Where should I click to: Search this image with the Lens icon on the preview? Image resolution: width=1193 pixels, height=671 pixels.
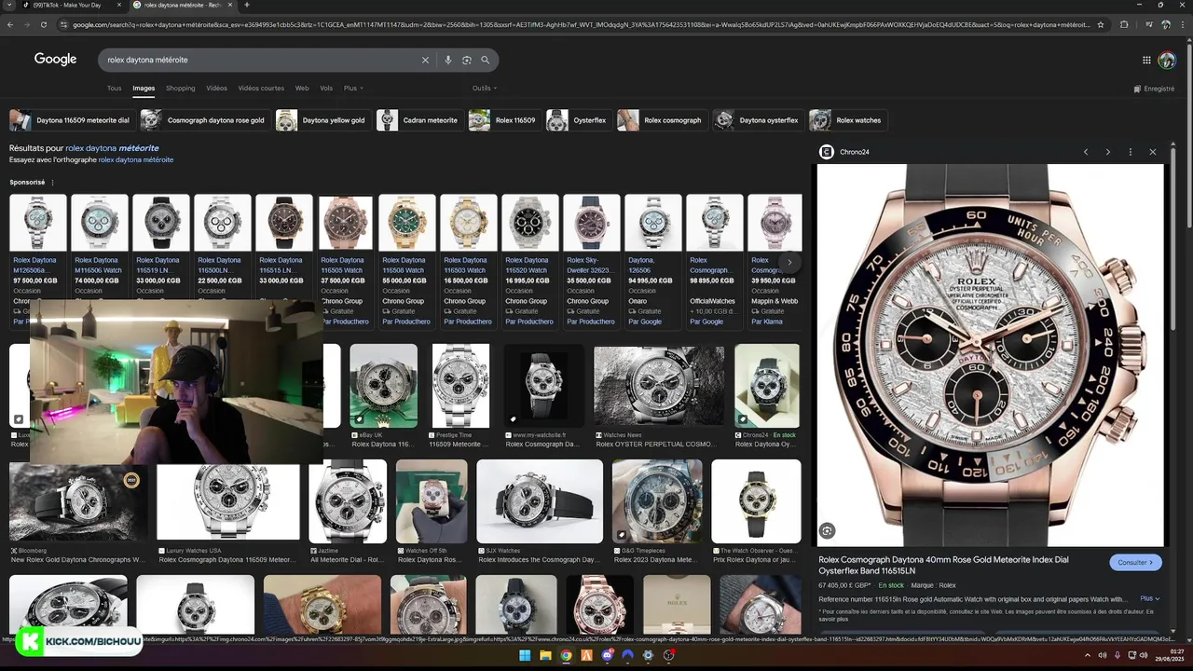[827, 531]
